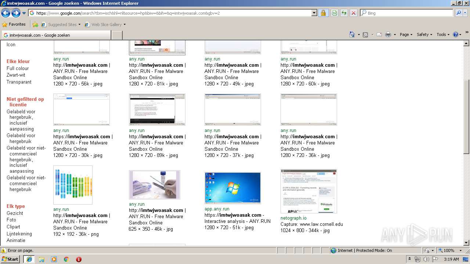Expand command bar overflow chevron
Image resolution: width=470 pixels, height=264 pixels.
[x=467, y=33]
